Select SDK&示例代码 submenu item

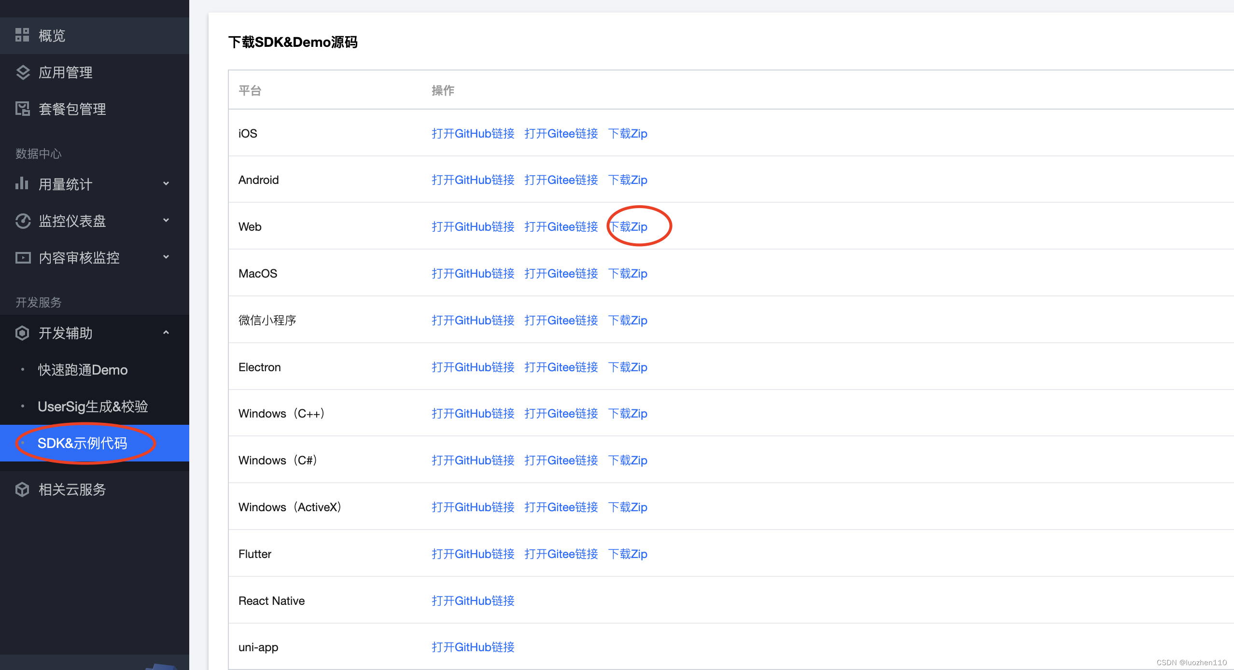[x=95, y=443]
